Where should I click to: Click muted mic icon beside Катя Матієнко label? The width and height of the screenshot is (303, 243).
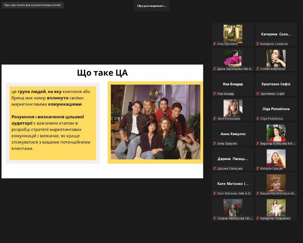tap(214, 193)
